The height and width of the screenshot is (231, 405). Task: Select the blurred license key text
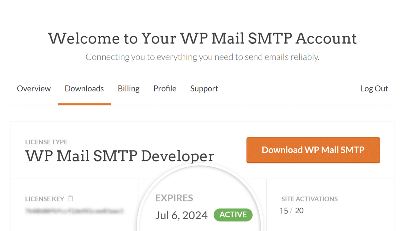click(74, 211)
